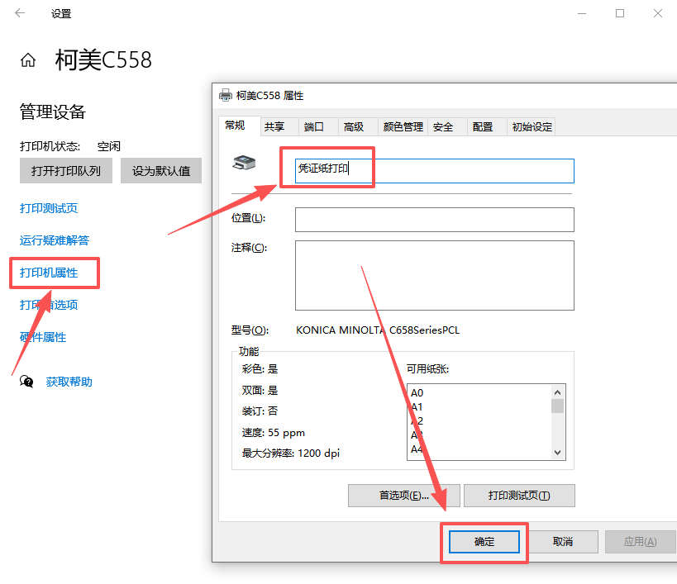Open the 打印首选项 link
Image resolution: width=677 pixels, height=584 pixels.
click(49, 305)
